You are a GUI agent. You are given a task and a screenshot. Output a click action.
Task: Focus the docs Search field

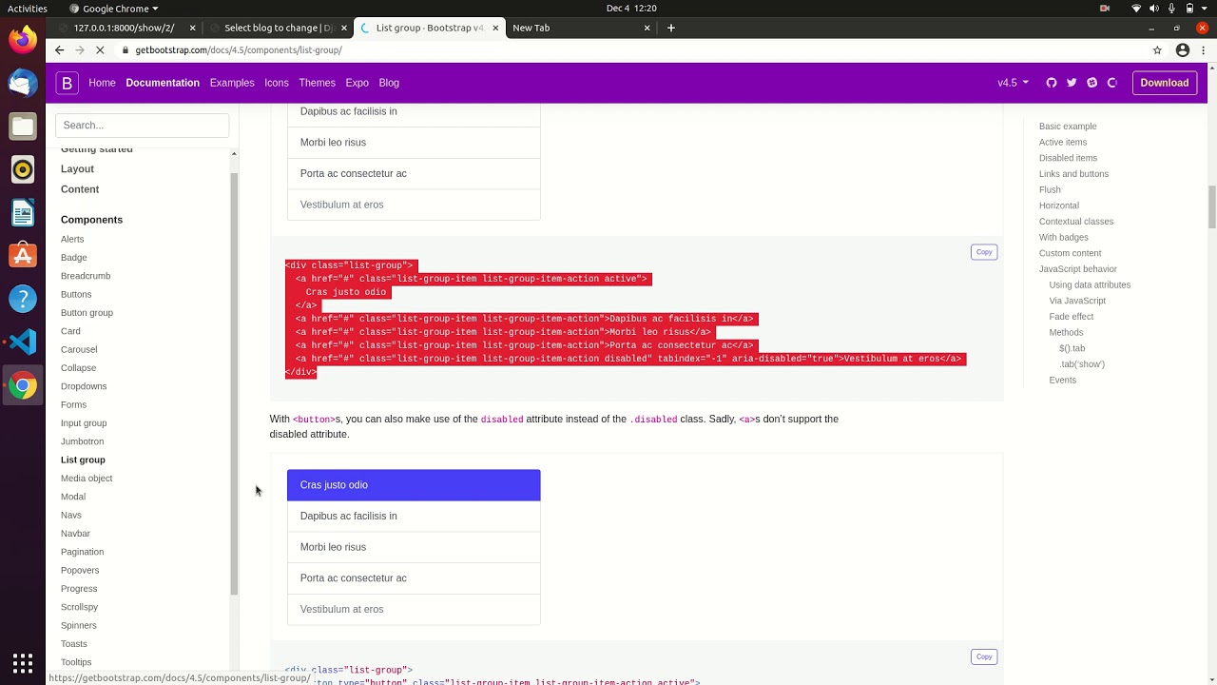click(x=143, y=126)
